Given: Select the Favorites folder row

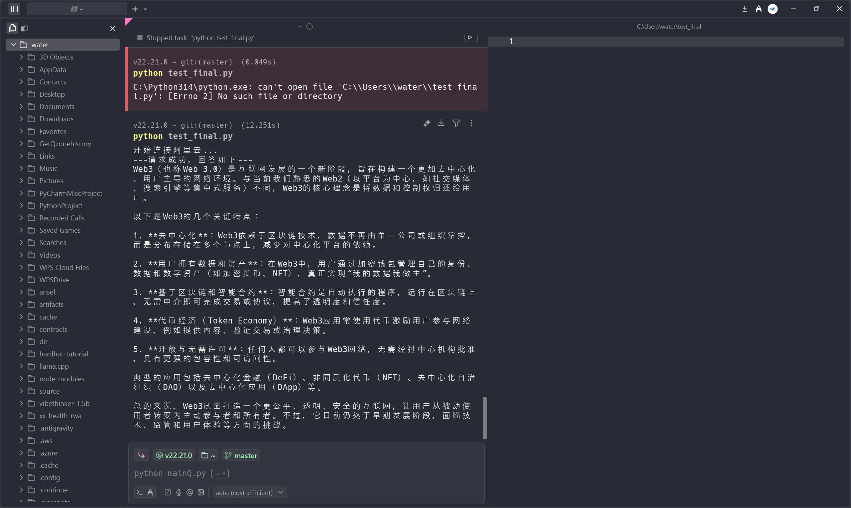Looking at the screenshot, I should [x=63, y=131].
